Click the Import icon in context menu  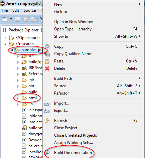pyautogui.click(x=47, y=104)
